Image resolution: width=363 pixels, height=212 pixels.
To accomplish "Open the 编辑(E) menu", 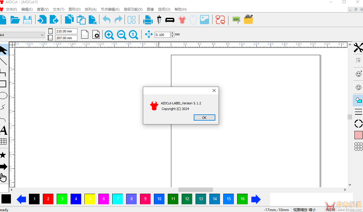I will pyautogui.click(x=27, y=9).
